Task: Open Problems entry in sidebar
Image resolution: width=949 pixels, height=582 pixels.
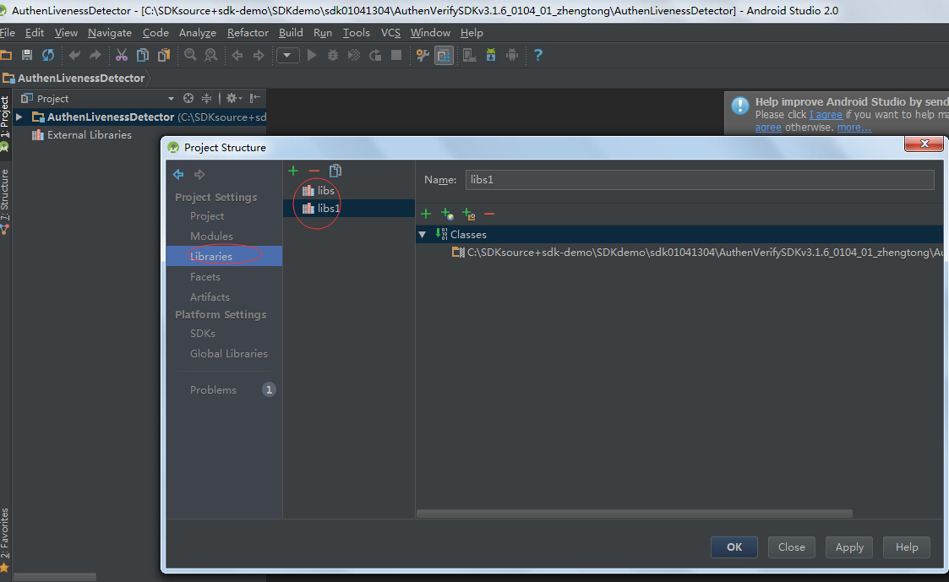Action: tap(213, 389)
